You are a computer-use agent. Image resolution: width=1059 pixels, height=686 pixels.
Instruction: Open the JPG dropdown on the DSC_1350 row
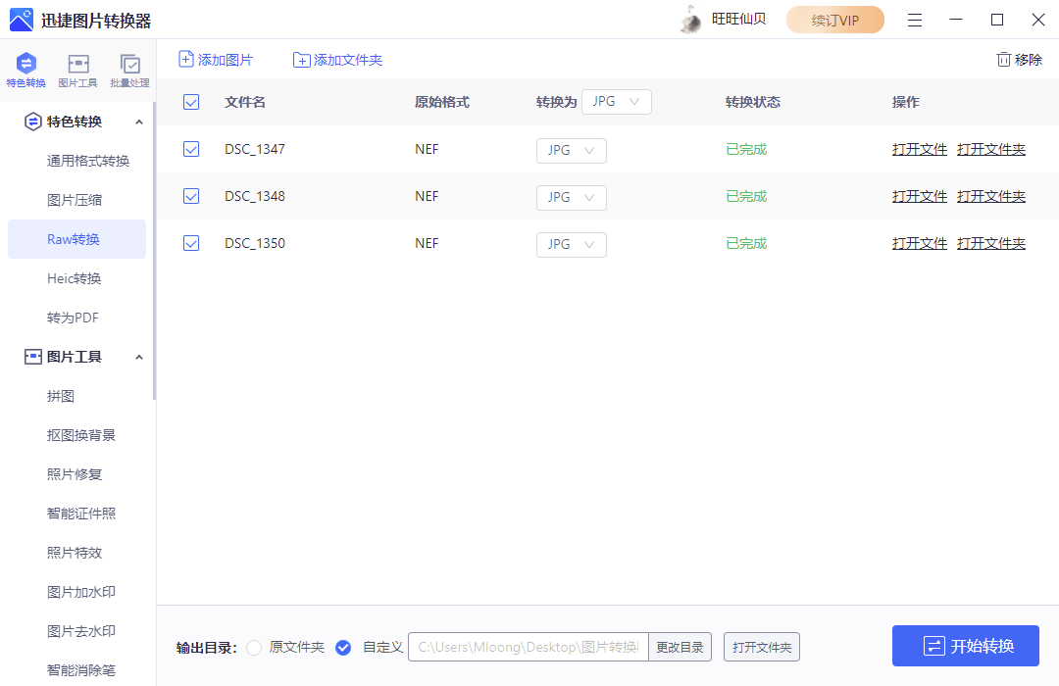[572, 244]
